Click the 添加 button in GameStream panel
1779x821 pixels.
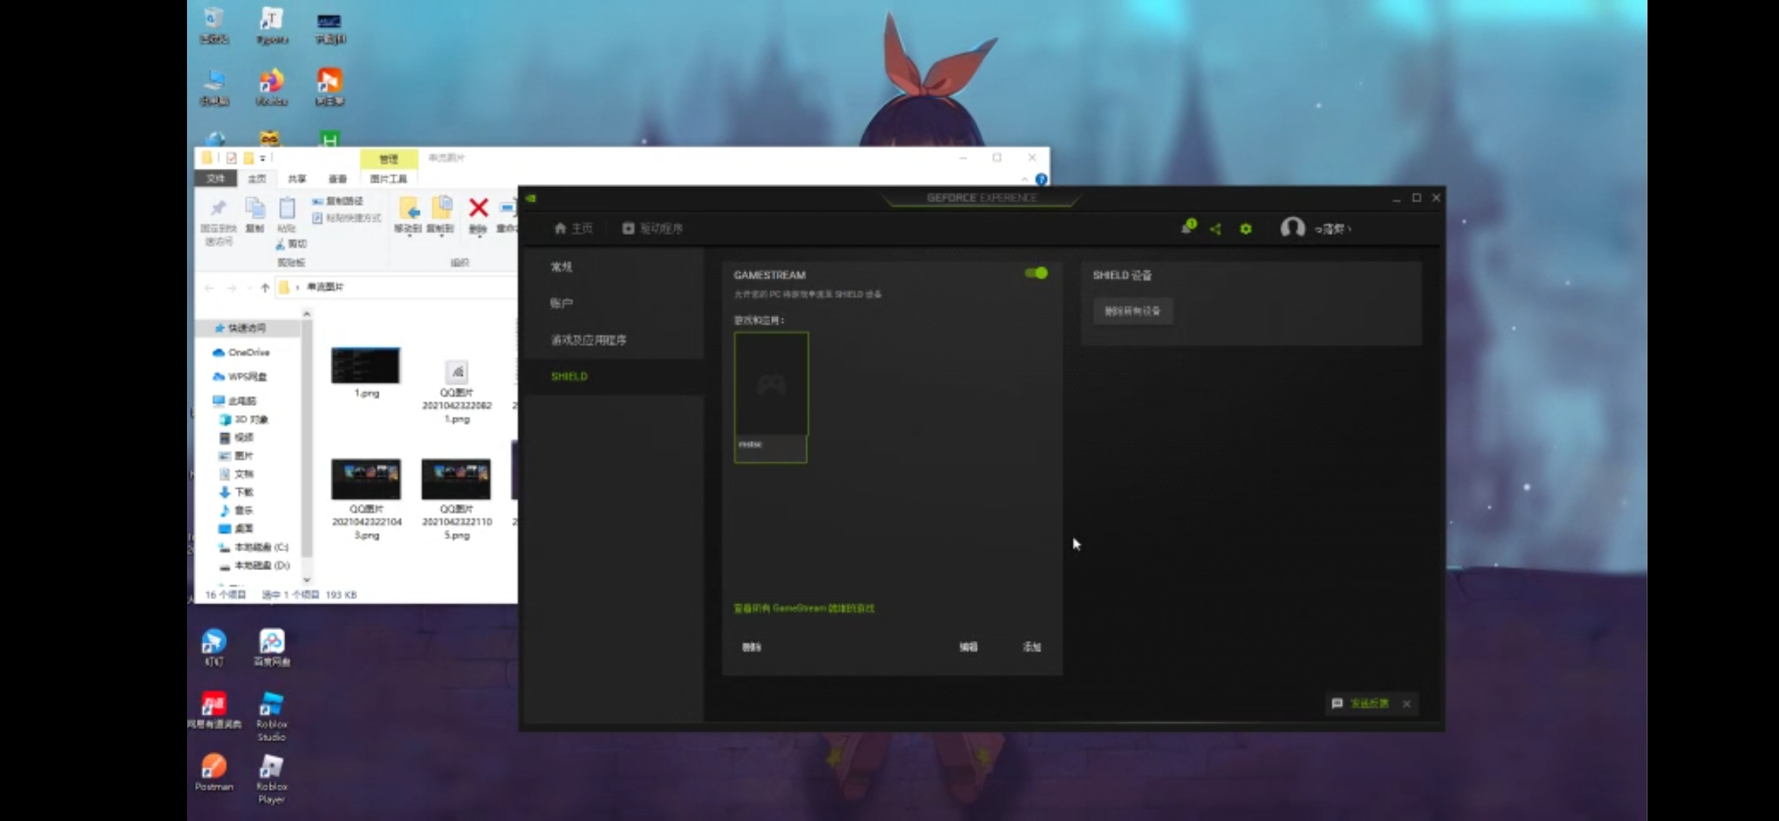(x=1031, y=647)
